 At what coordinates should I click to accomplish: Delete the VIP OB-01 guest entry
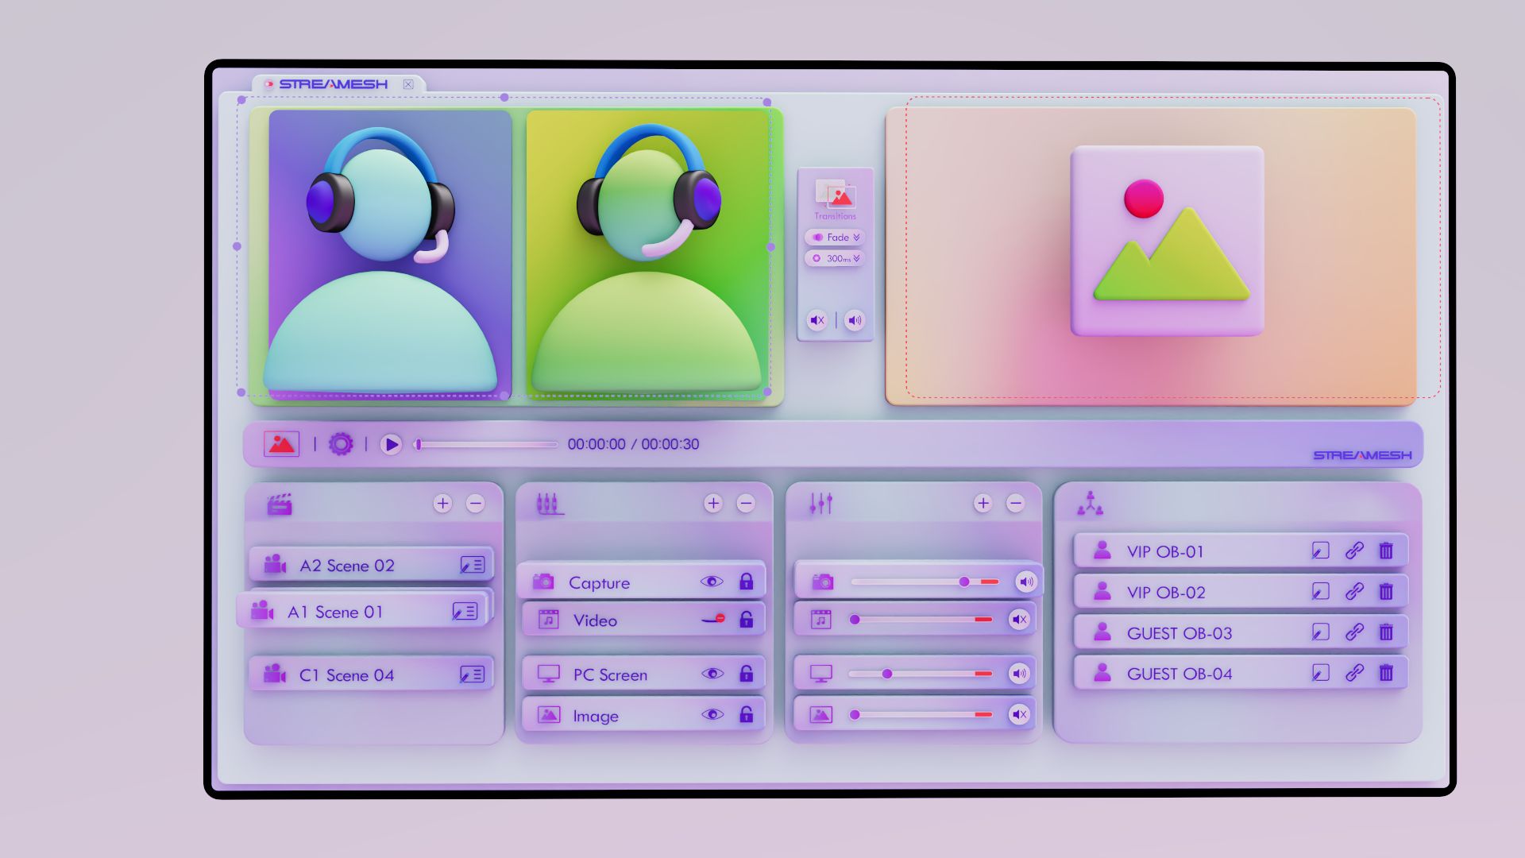click(1386, 551)
